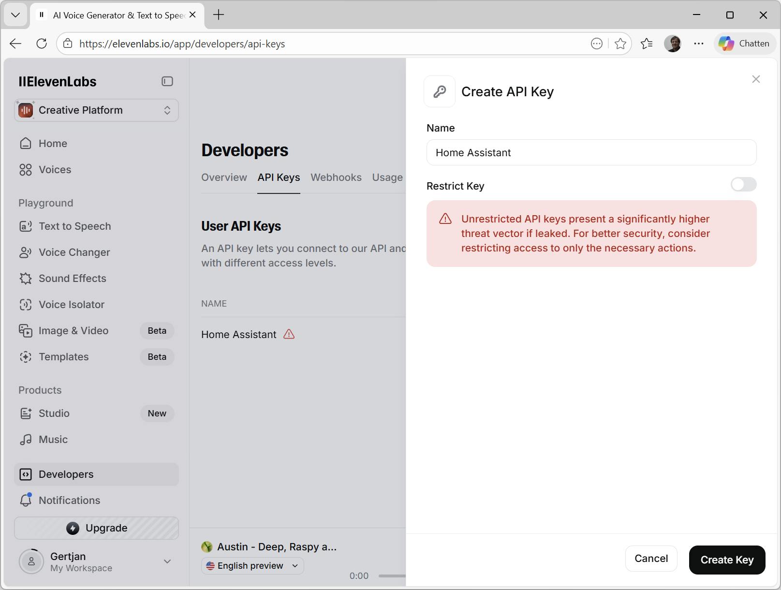Image resolution: width=781 pixels, height=590 pixels.
Task: Click the Home icon in the sidebar
Action: 26,144
